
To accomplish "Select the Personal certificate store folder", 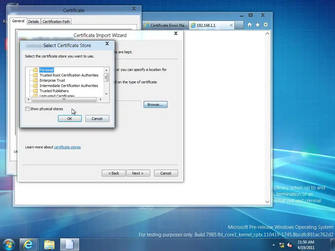I will point(46,70).
